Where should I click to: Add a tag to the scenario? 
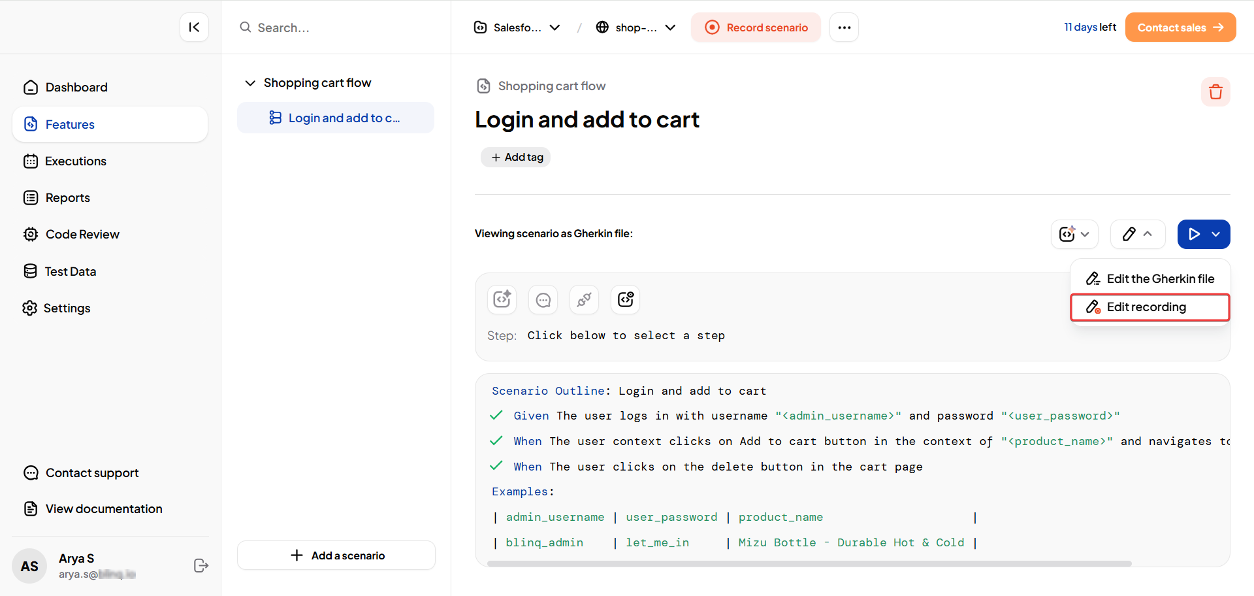(516, 157)
